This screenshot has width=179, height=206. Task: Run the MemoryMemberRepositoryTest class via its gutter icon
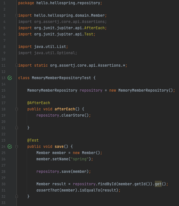pyautogui.click(x=10, y=78)
